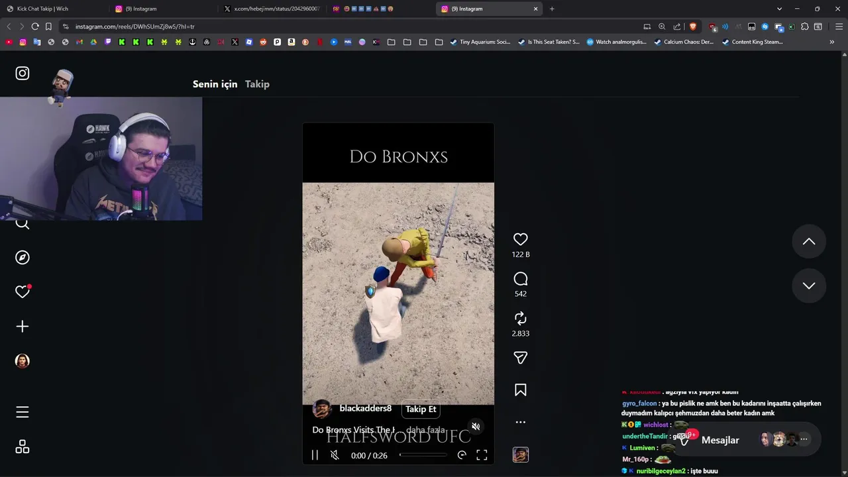848x477 pixels.
Task: Open Instagram search from the sidebar
Action: pos(23,223)
